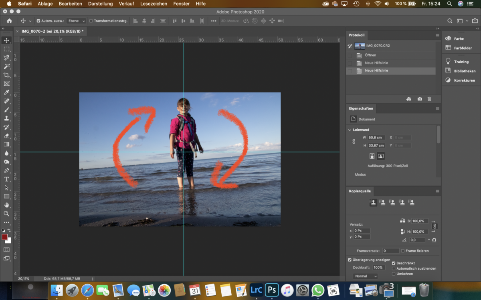
Task: Select the Crop tool in the toolbar
Action: click(7, 75)
